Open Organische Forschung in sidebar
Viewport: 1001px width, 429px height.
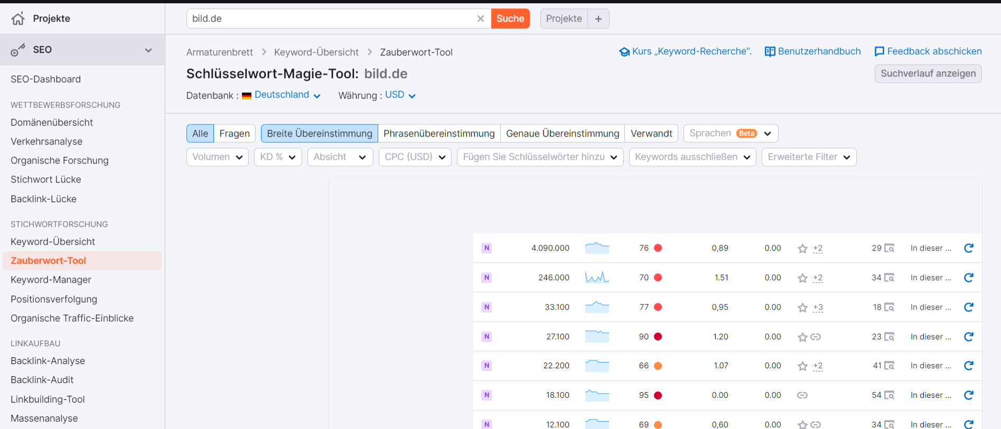click(60, 160)
